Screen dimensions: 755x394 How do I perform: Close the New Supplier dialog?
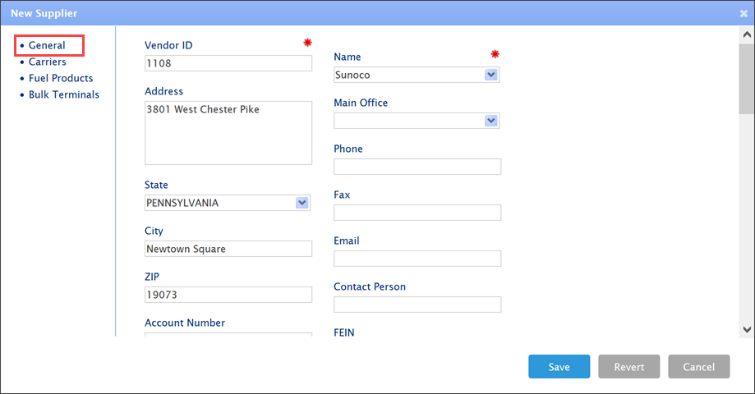click(743, 13)
